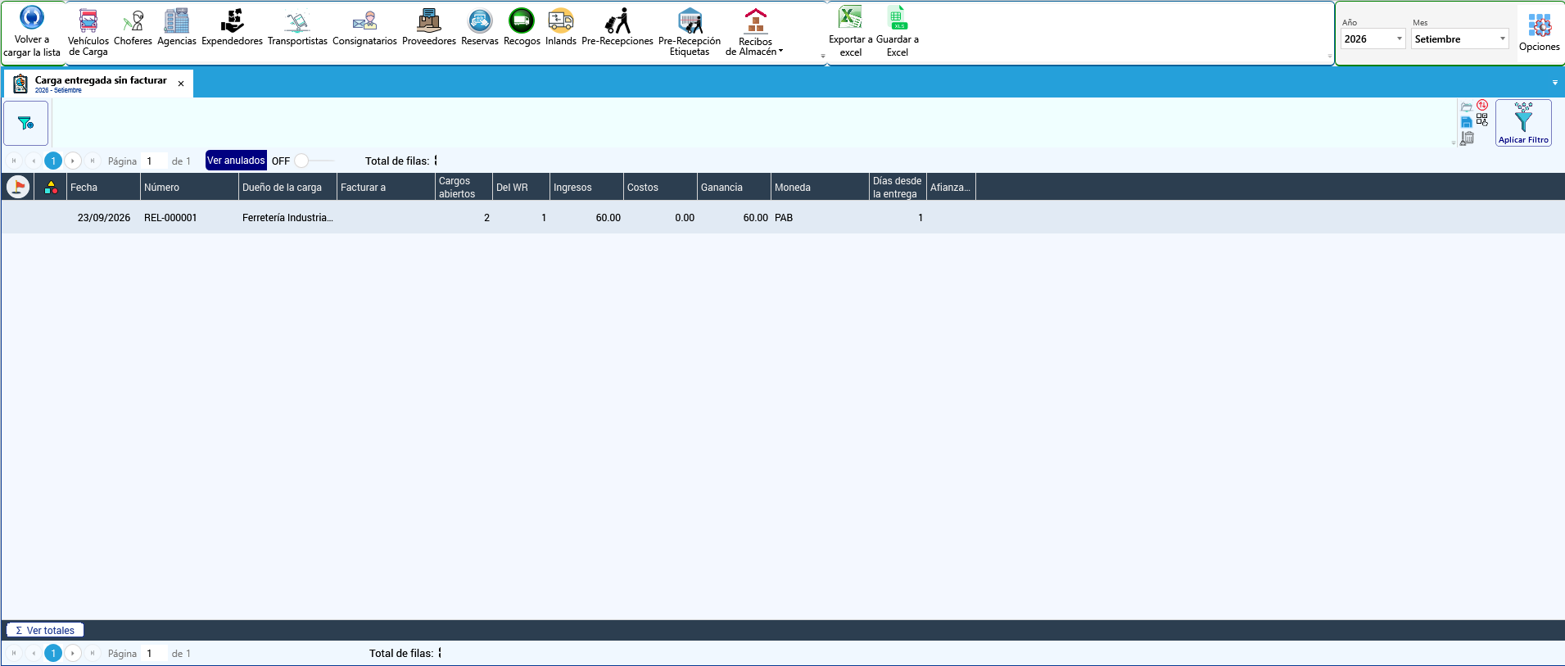Close the Carga entregada sin facturar tab
Image resolution: width=1565 pixels, height=666 pixels.
[181, 84]
